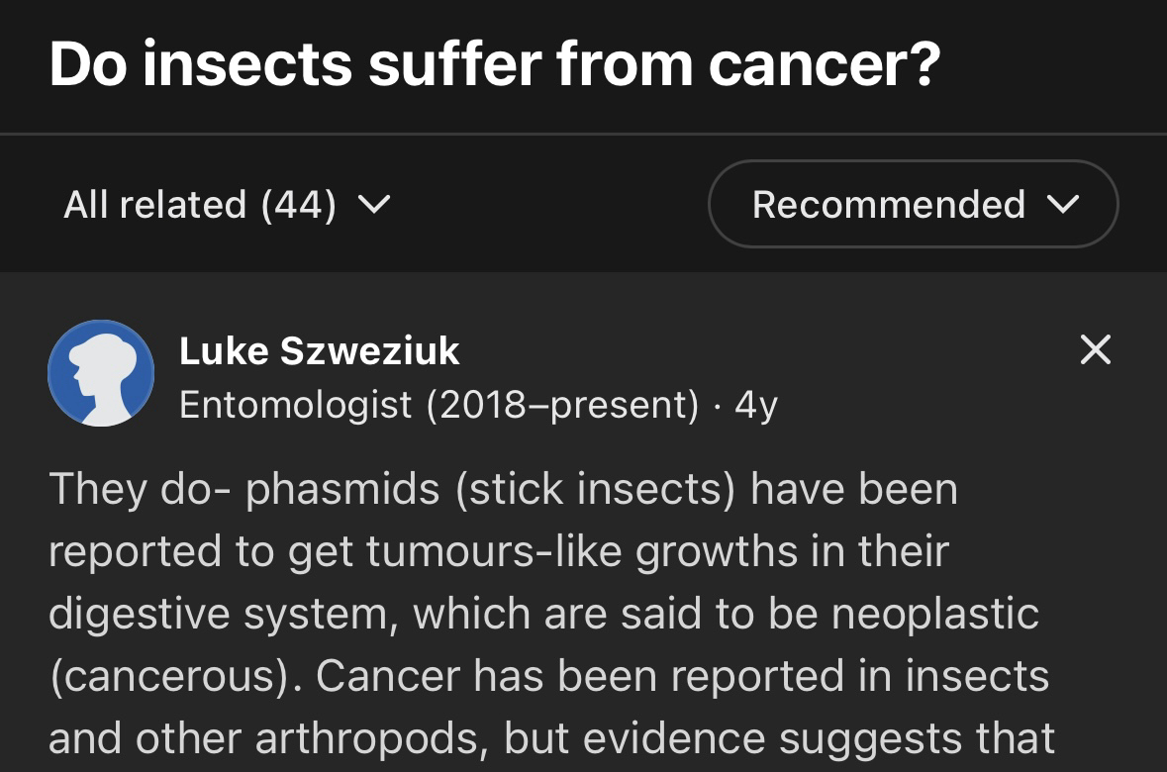1167x772 pixels.
Task: Click the (44) related answers count
Action: click(298, 205)
